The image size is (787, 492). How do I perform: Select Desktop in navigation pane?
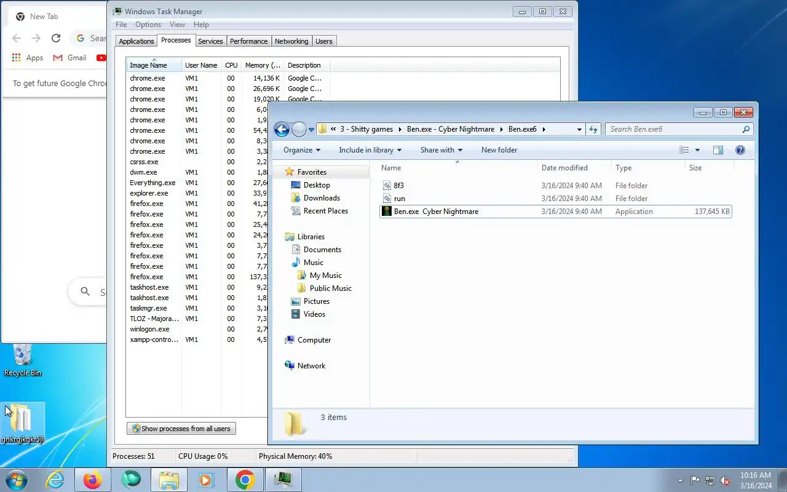[x=310, y=185]
